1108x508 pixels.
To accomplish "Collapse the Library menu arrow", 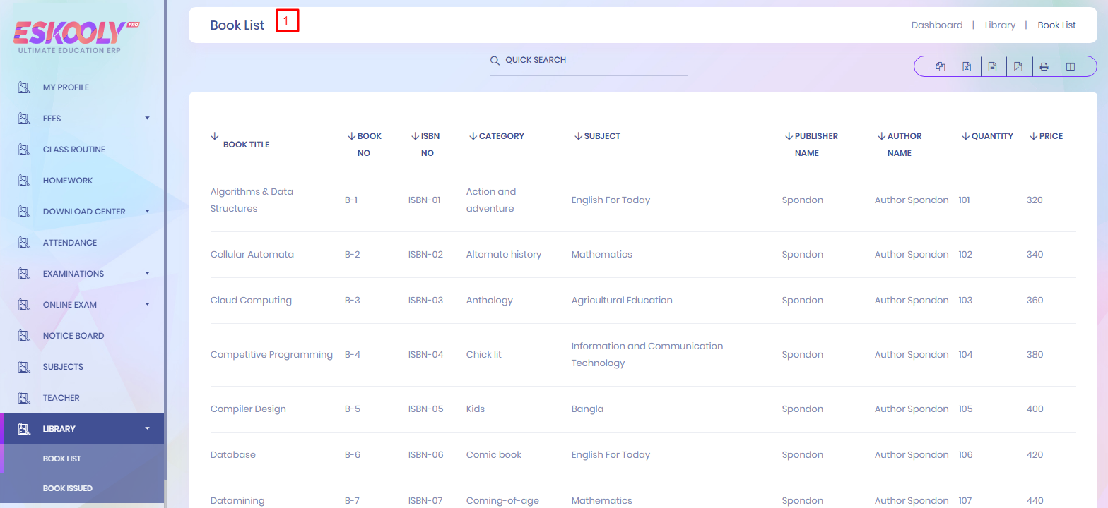I will (147, 428).
